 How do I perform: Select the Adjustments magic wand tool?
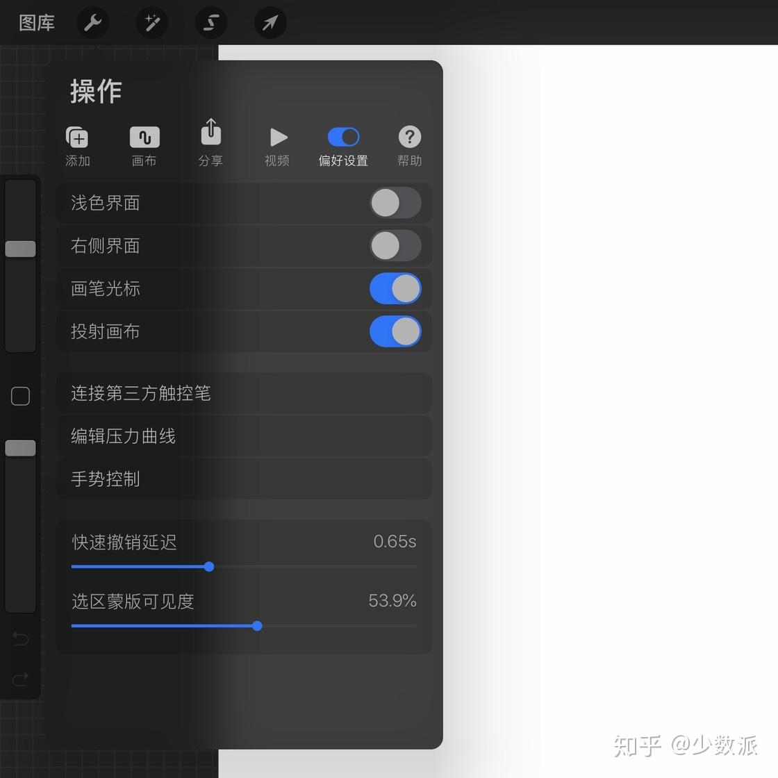[x=151, y=22]
